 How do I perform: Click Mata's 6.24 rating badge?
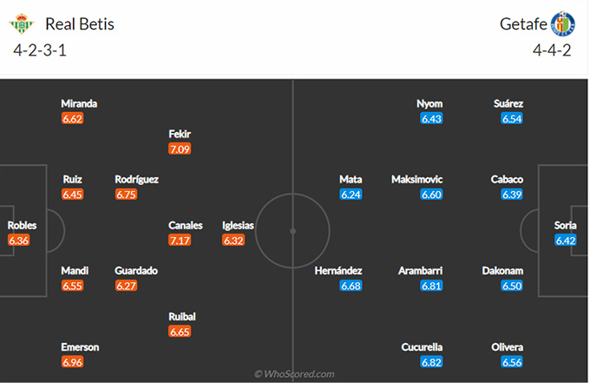[x=351, y=195]
